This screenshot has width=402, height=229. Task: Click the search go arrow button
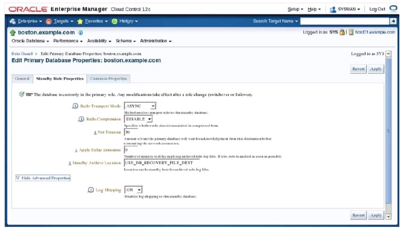(x=393, y=21)
